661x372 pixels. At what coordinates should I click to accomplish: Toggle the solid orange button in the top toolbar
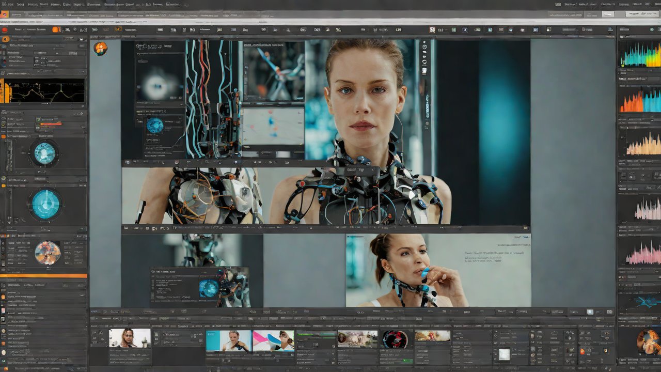click(56, 30)
